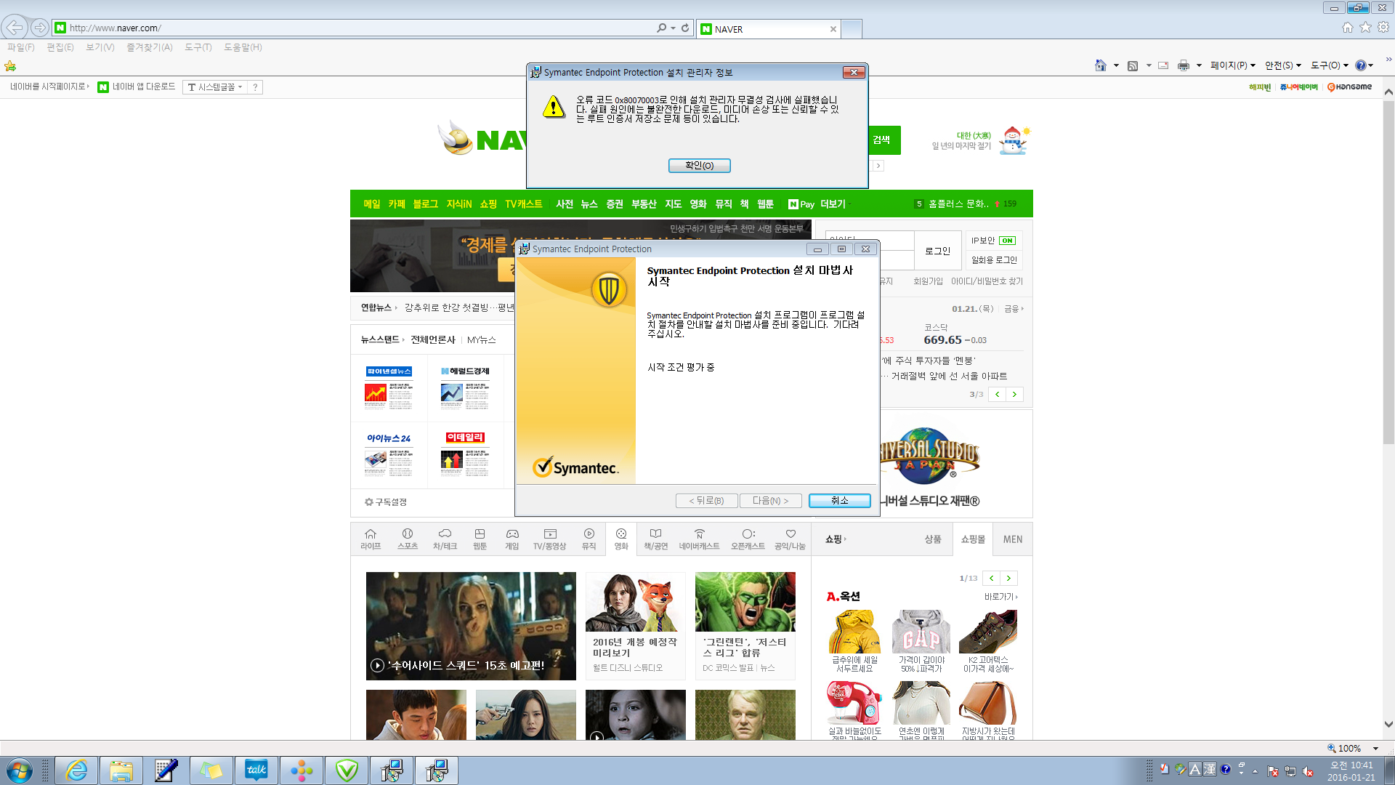1395x785 pixels.
Task: Open the notepad pen app on taskbar
Action: point(166,770)
